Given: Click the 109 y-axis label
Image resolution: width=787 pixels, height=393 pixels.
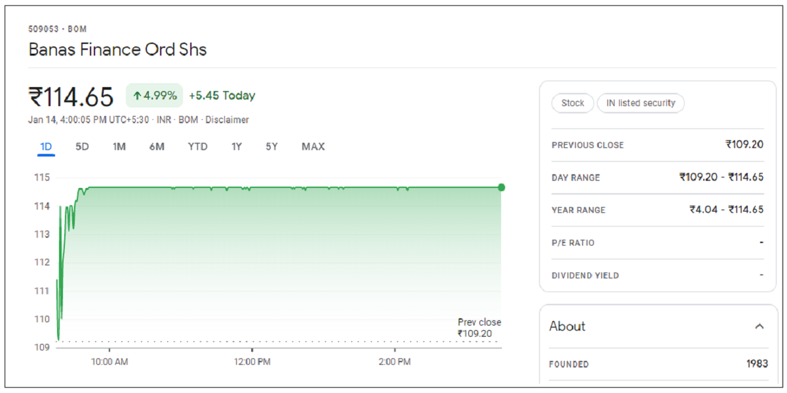Looking at the screenshot, I should (42, 347).
